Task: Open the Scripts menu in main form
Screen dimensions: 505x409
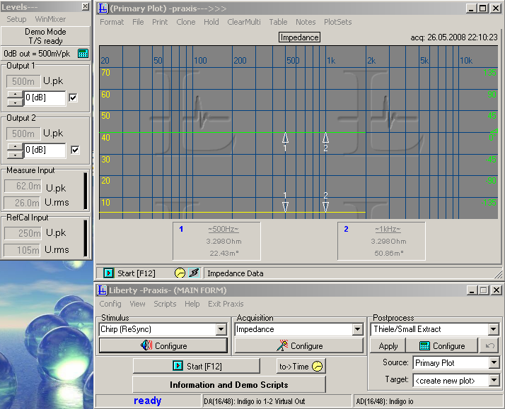Action: [165, 304]
